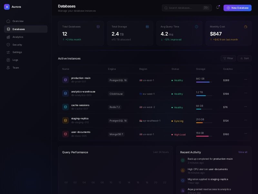Open the View all activity link
The height and width of the screenshot is (194, 258).
coord(243,152)
